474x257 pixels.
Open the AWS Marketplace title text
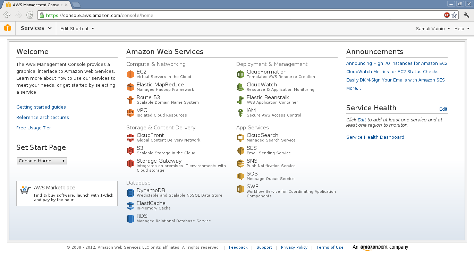tap(54, 188)
